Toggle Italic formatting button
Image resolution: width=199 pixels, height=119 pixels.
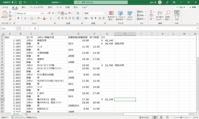click(22, 18)
